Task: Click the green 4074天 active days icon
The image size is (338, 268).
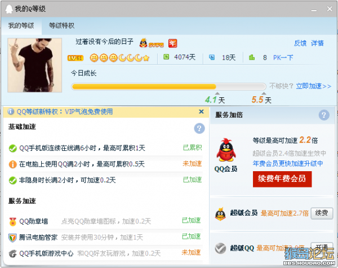Action: pos(166,57)
